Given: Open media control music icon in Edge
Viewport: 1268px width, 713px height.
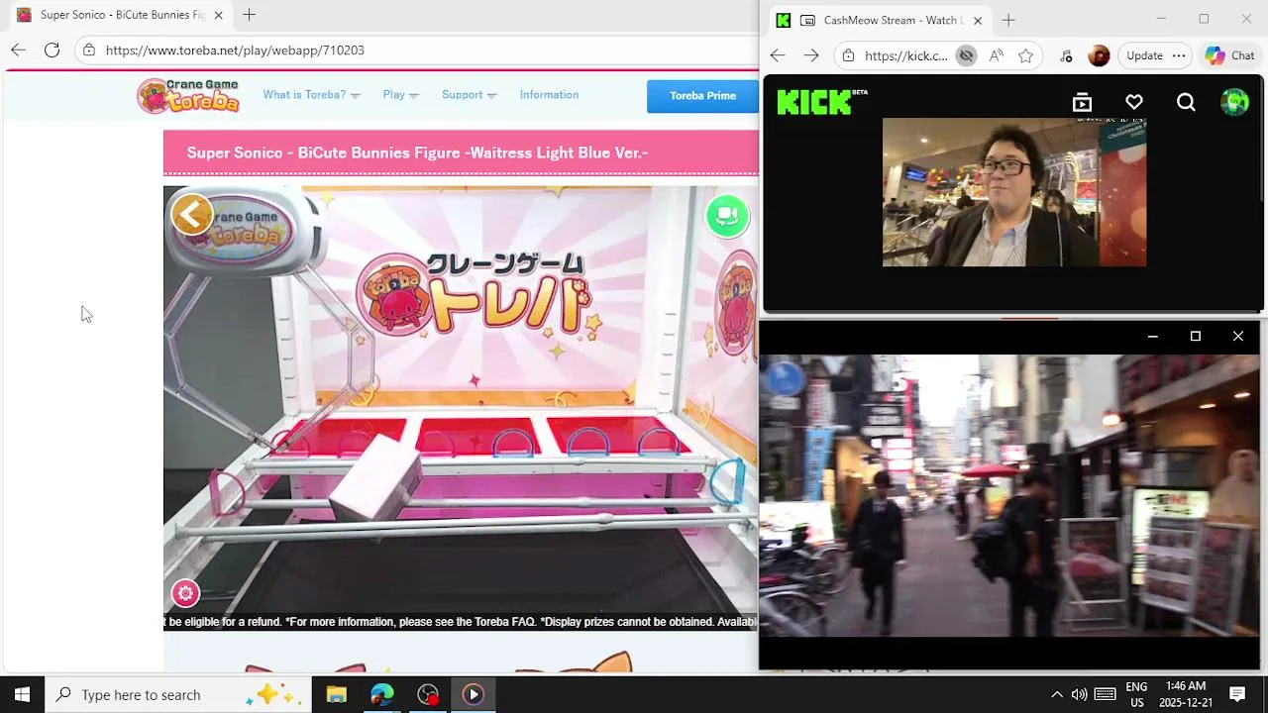Looking at the screenshot, I should (1066, 55).
